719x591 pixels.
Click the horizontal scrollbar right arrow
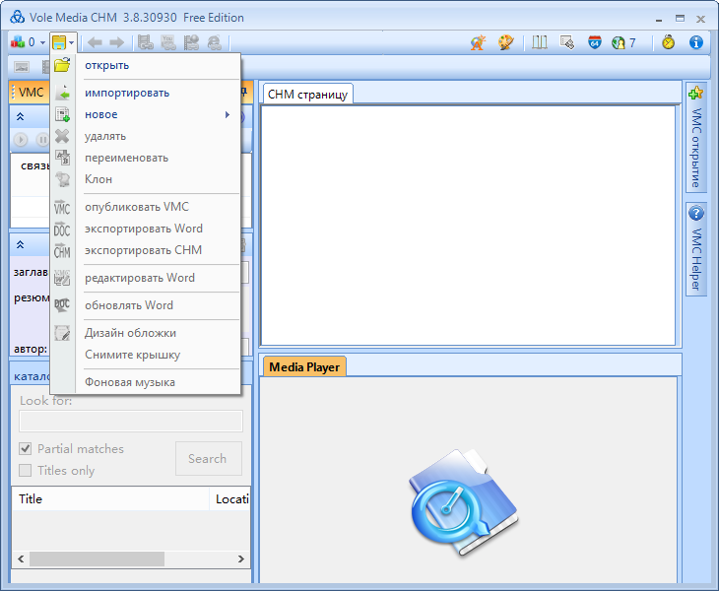241,558
